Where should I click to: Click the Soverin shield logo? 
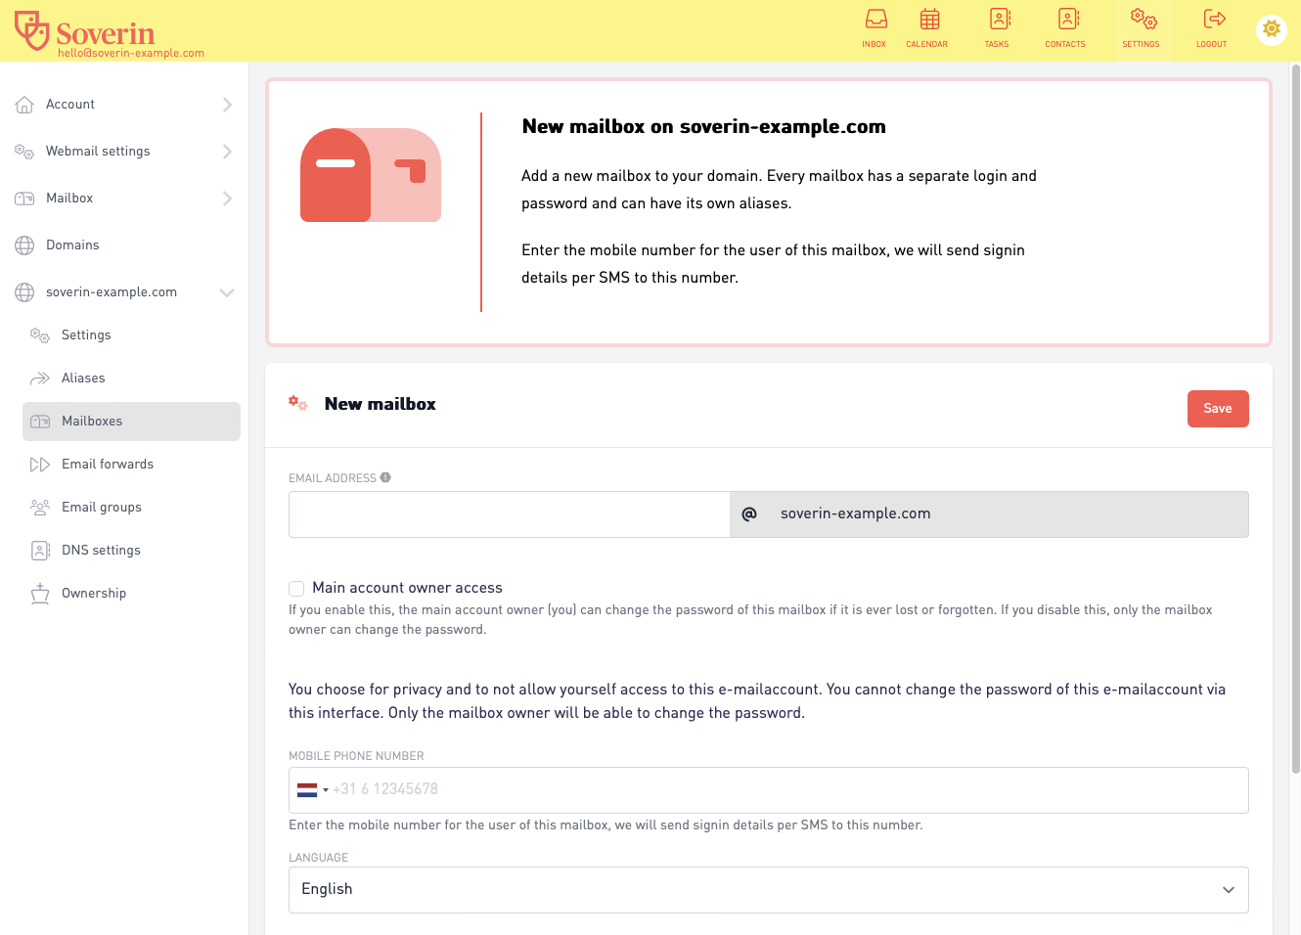32,30
